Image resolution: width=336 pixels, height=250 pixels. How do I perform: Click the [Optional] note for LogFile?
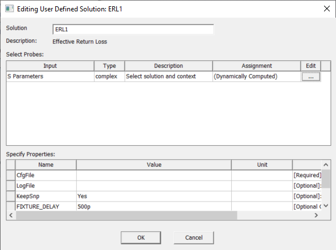[308, 186]
